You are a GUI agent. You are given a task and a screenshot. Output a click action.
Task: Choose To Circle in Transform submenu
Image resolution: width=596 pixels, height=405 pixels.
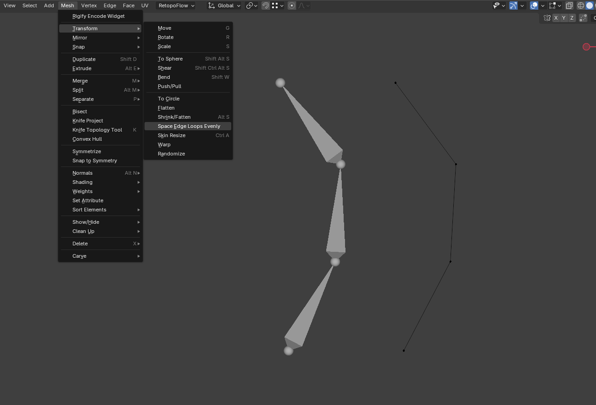pyautogui.click(x=188, y=99)
